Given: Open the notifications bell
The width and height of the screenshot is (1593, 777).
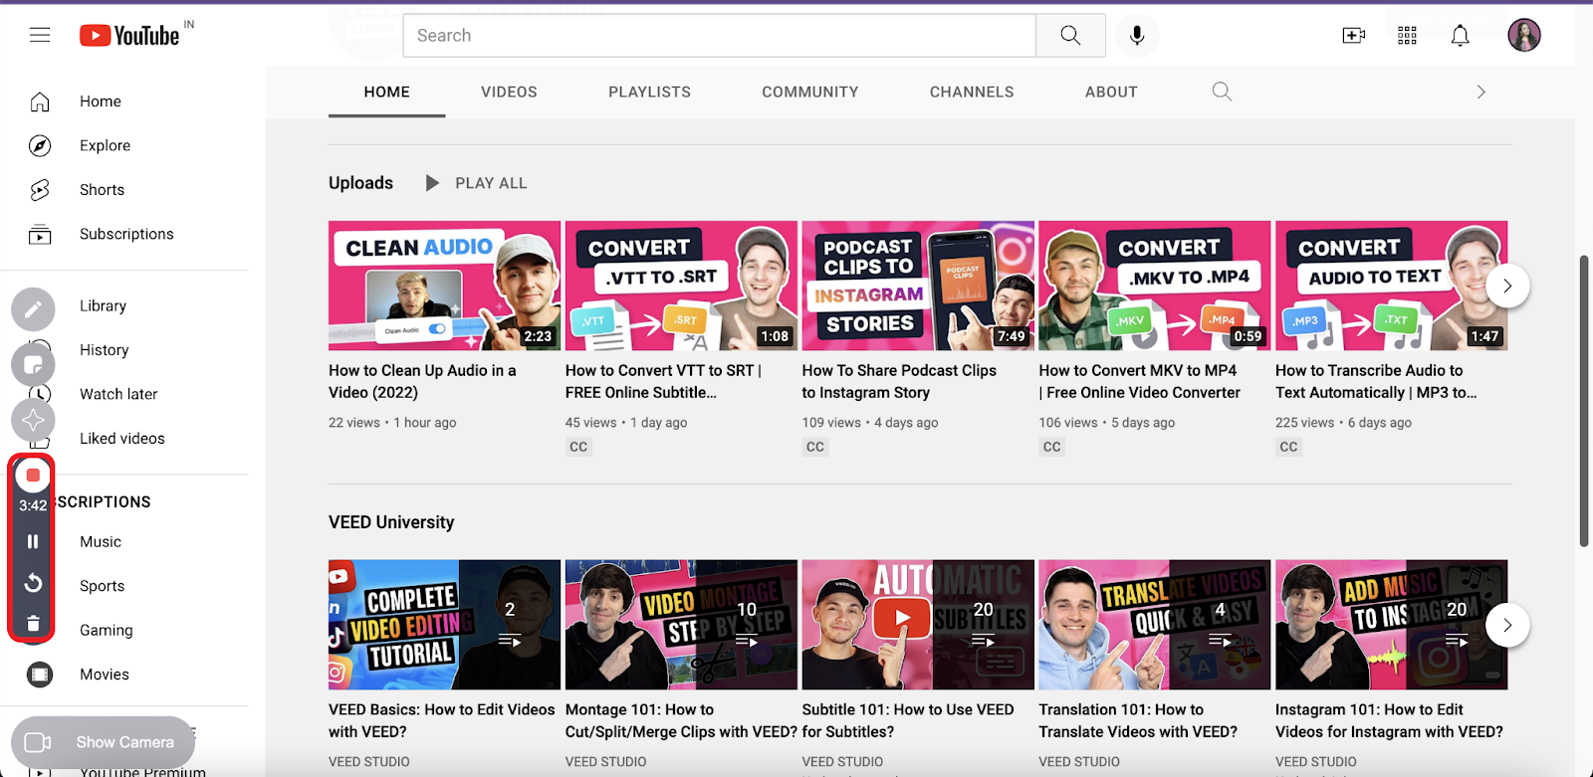Looking at the screenshot, I should (1460, 36).
